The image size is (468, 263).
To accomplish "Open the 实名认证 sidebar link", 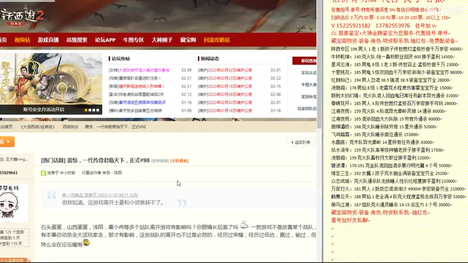I will 309,73.
